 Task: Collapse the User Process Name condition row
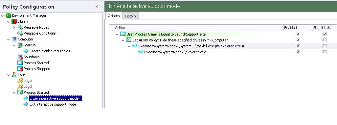point(117,34)
